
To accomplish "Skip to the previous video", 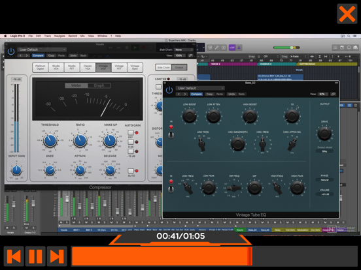I will click(14, 256).
